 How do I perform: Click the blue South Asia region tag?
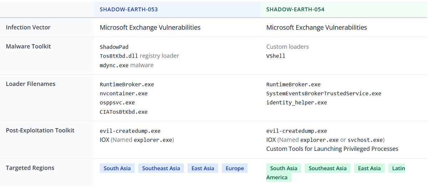tap(117, 168)
